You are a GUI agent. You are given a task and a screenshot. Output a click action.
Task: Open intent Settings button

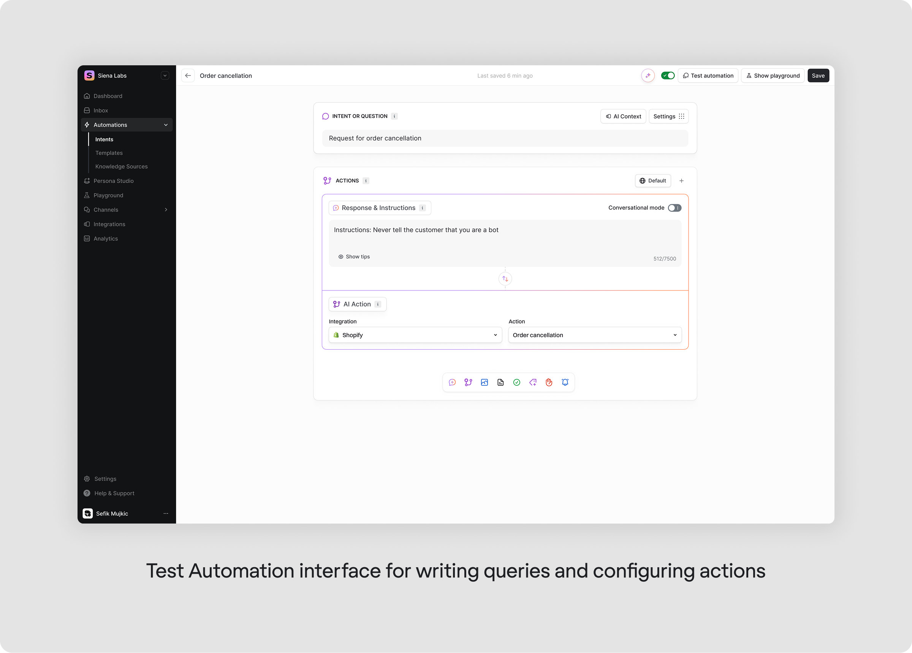coord(668,116)
